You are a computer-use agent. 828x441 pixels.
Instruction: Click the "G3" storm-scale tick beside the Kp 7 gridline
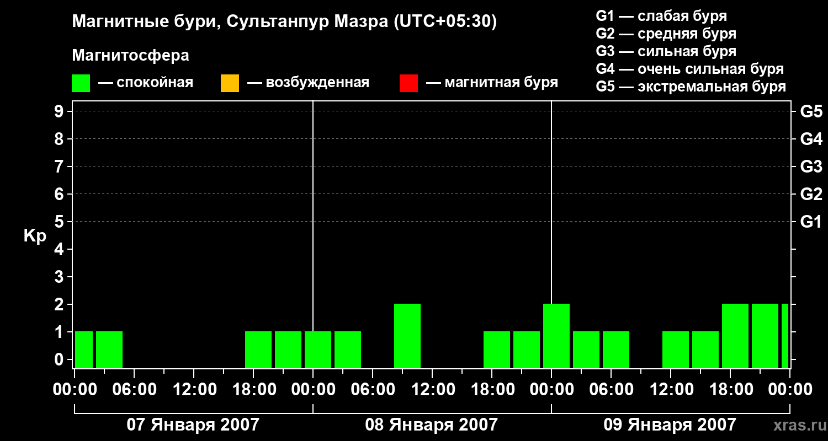point(811,166)
